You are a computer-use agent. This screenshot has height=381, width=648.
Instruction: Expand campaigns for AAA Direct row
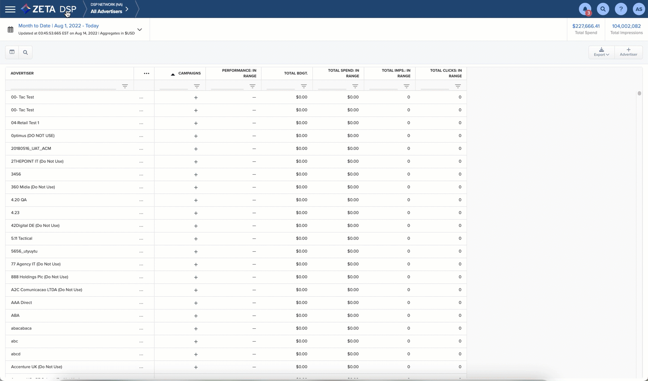pos(196,303)
